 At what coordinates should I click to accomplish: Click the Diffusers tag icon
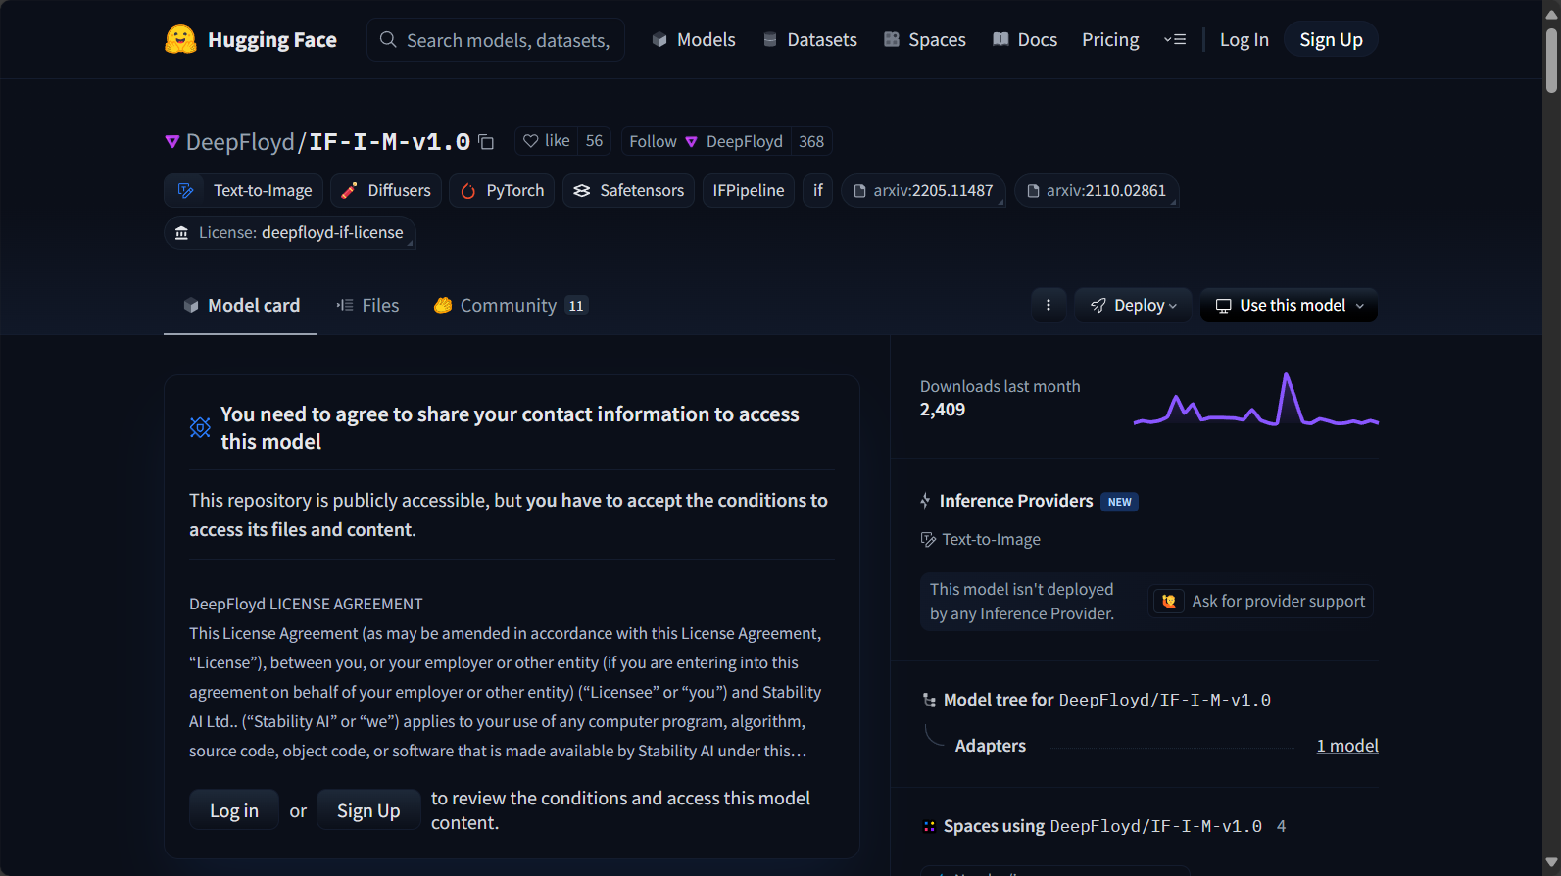click(349, 191)
